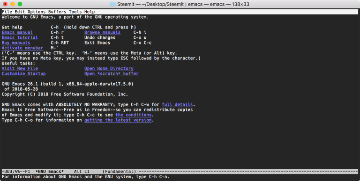360x181 pixels.
Task: Open the Options menu
Action: pos(37,12)
